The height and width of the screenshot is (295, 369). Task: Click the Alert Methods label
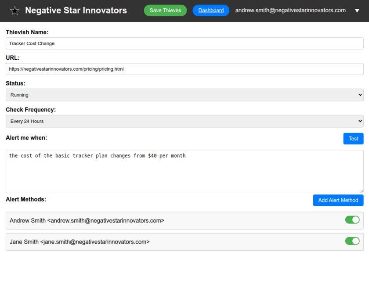click(26, 199)
